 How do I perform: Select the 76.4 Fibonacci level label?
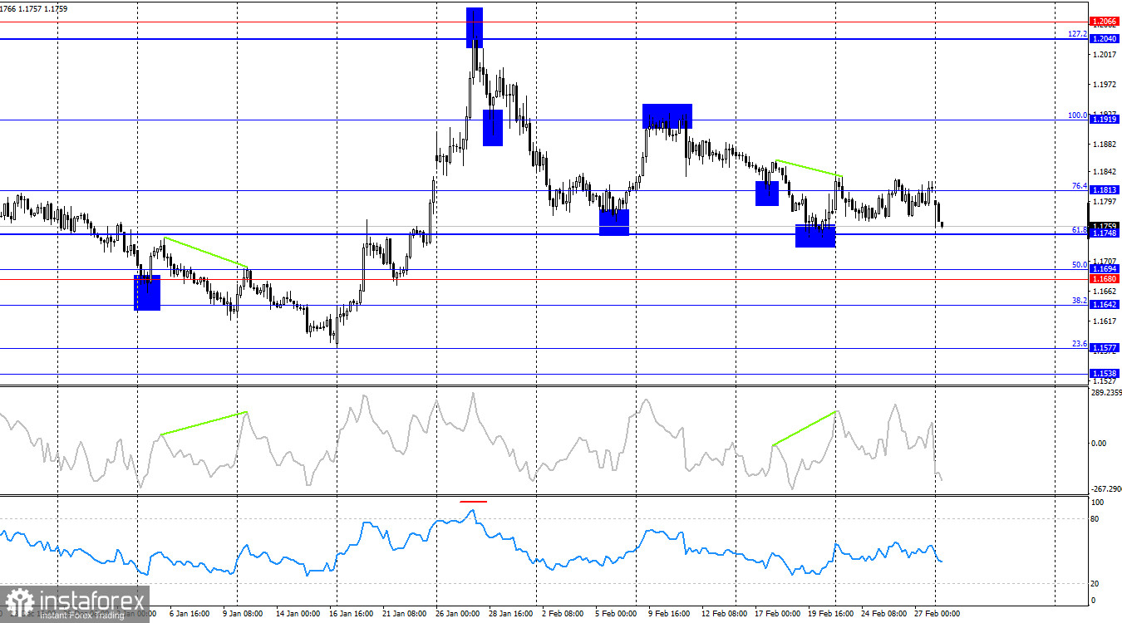point(1079,187)
